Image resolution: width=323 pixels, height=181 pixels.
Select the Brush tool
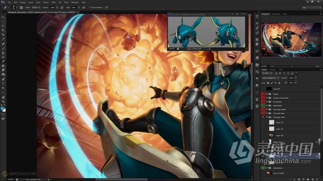(x=3, y=48)
